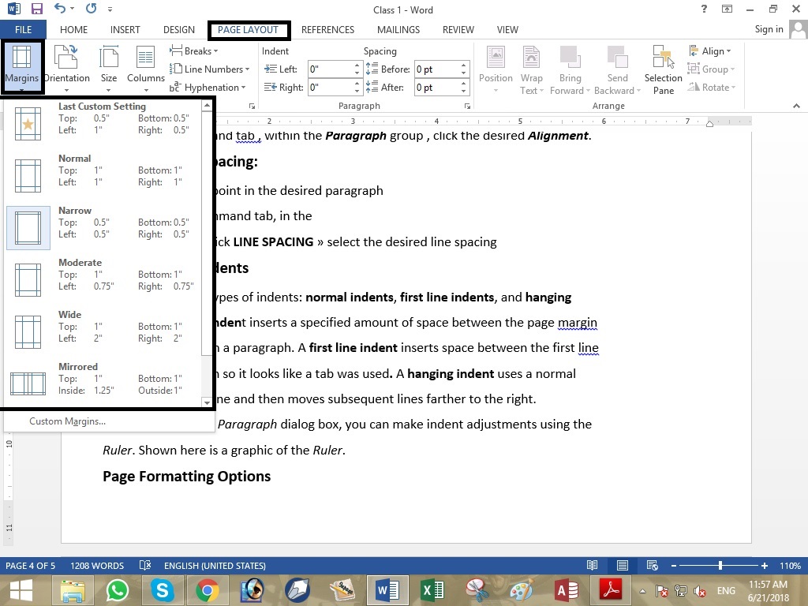This screenshot has height=606, width=808.
Task: Open the Hyphenation dropdown
Action: (x=210, y=87)
